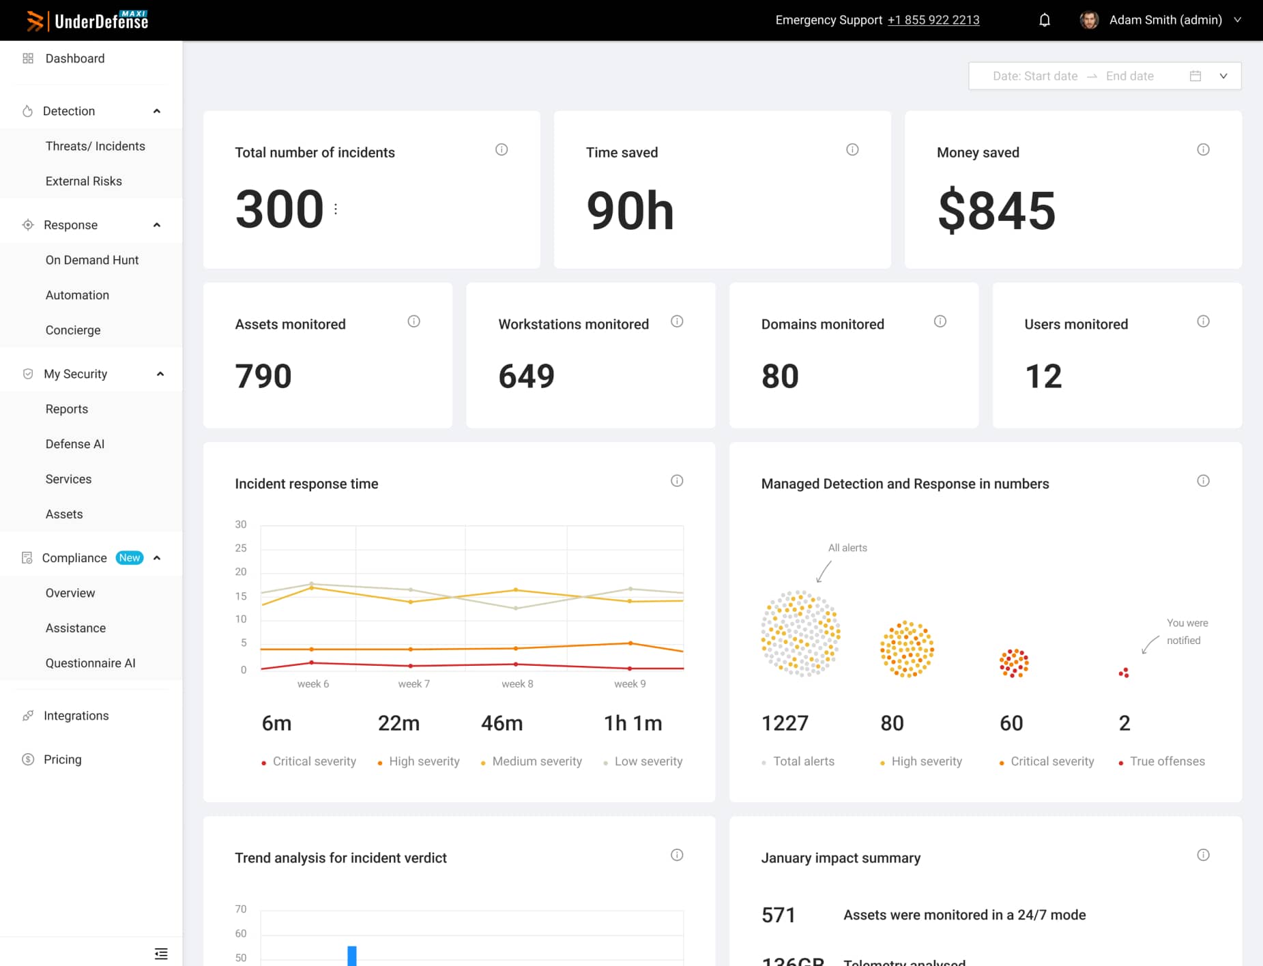Open Questionnaire AI
The image size is (1263, 966).
[x=90, y=663]
